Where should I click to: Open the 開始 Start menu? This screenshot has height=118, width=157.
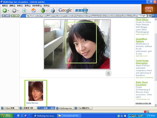[7, 116]
